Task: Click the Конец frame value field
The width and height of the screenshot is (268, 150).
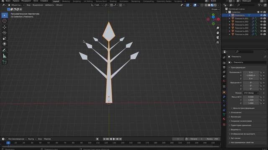Action: [x=212, y=139]
